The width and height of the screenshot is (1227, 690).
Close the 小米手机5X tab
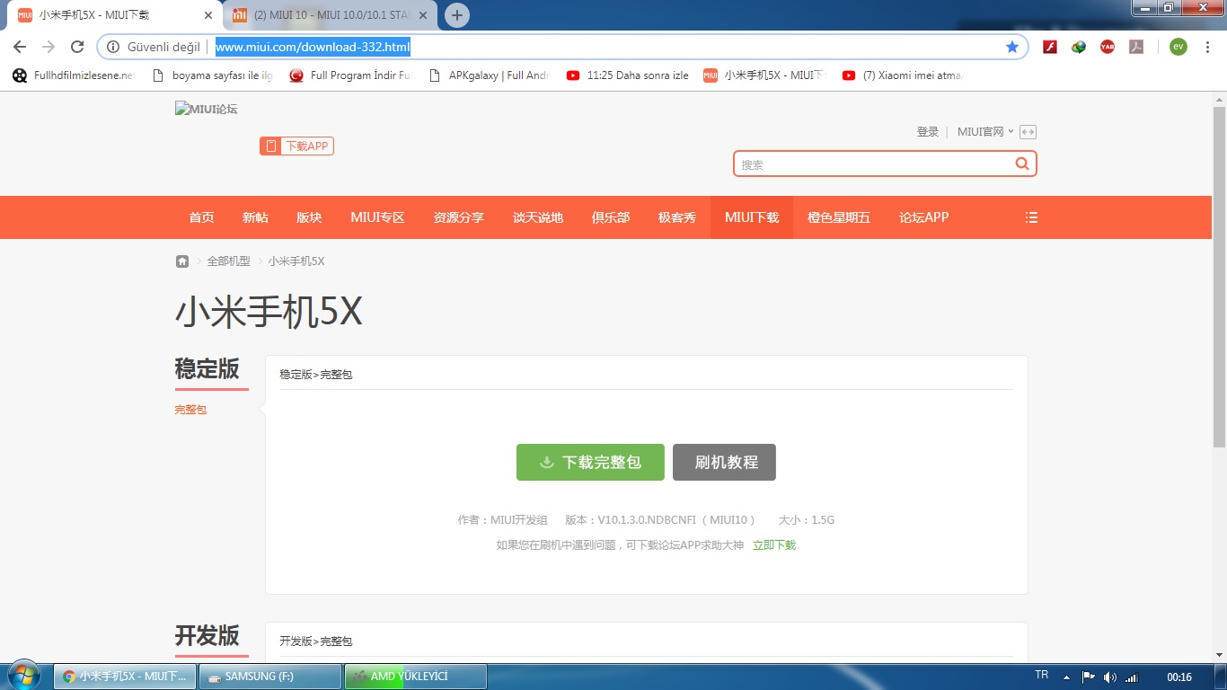tap(207, 15)
